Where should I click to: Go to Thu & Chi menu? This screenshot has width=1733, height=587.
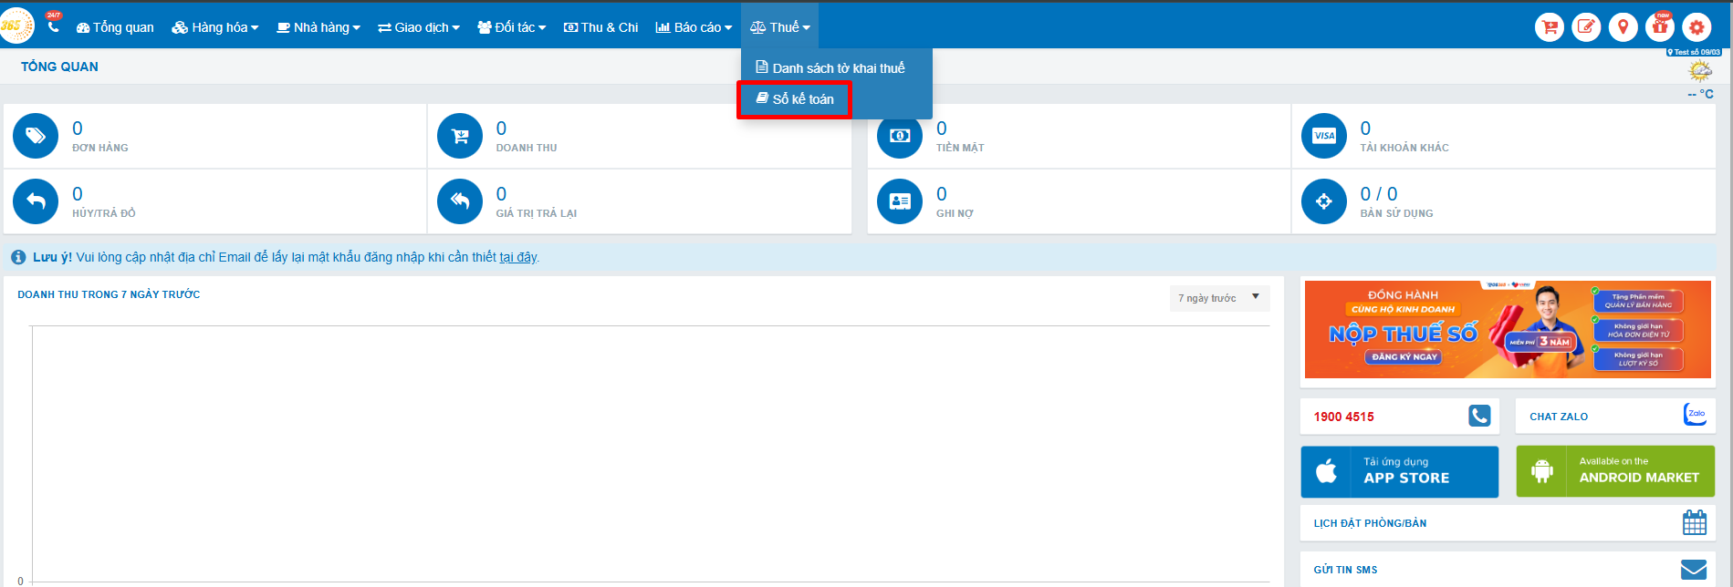(x=600, y=27)
